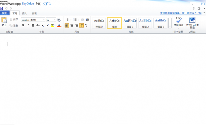This screenshot has height=125, width=206.
Task: Save the document with floppy disk icon
Action: coord(1,9)
